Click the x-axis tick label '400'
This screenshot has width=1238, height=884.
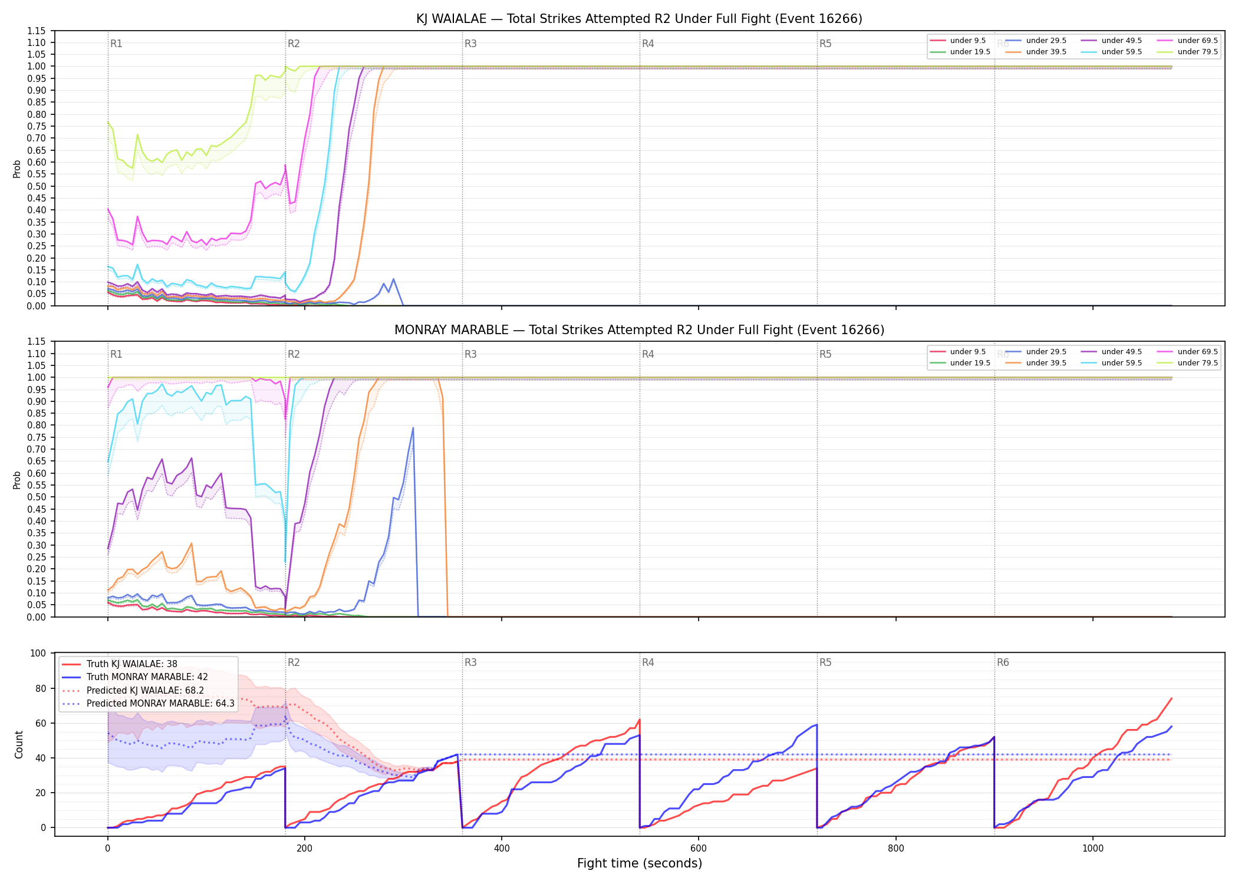pyautogui.click(x=502, y=849)
